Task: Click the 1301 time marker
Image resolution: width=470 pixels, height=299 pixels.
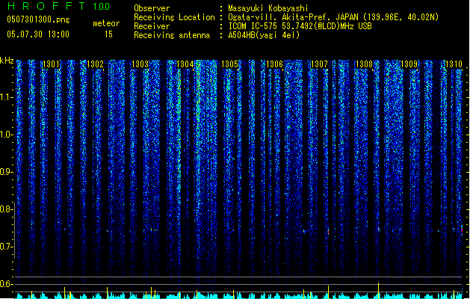Action: 52,64
